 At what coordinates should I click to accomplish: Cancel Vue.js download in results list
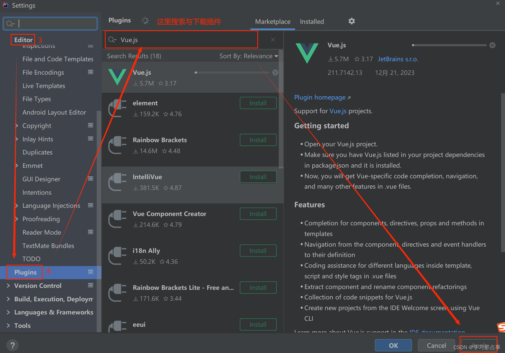point(275,72)
